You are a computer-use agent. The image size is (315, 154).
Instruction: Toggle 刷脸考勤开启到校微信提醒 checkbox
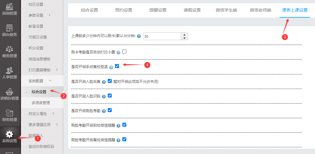(x=124, y=125)
